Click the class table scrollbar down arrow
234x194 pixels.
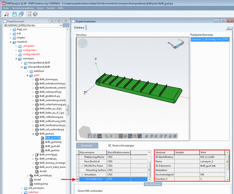click(x=149, y=179)
